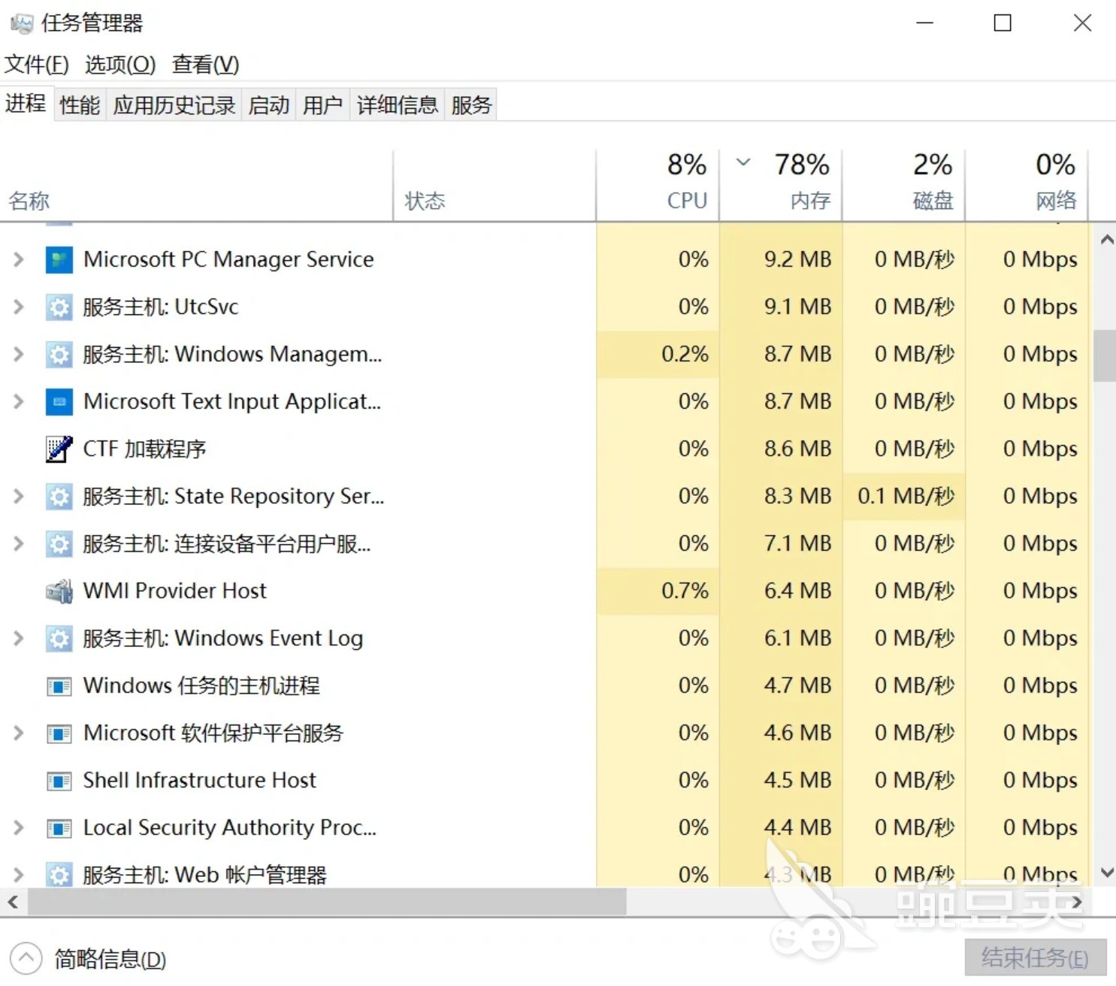
Task: Click the scroll down arrow of process list
Action: point(1106,873)
